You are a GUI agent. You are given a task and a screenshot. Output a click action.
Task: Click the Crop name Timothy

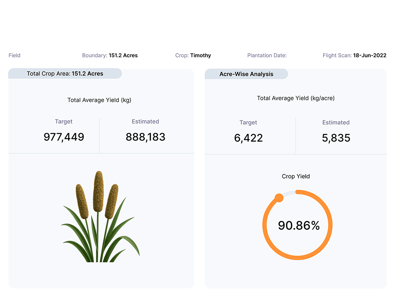(200, 56)
